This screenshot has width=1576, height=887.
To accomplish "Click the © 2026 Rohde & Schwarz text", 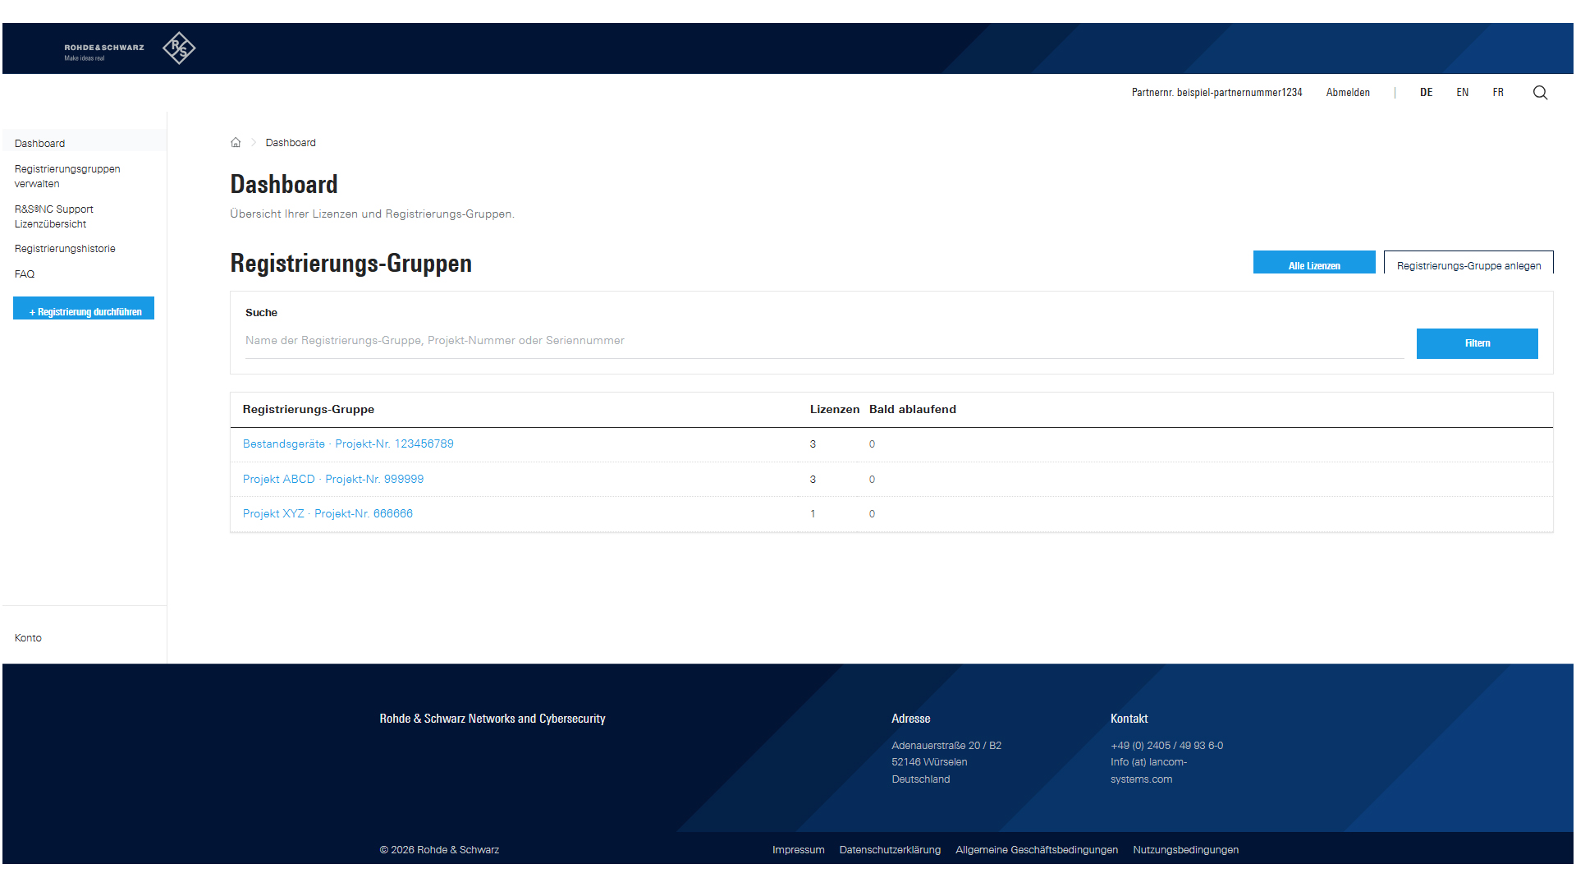I will pyautogui.click(x=439, y=850).
